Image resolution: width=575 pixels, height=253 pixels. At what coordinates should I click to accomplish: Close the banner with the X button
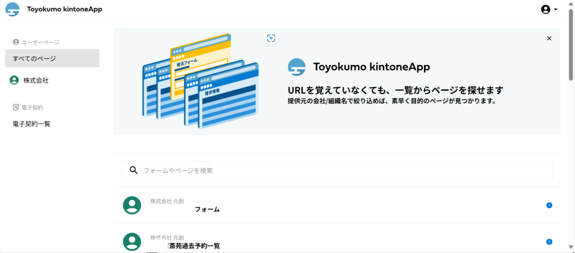(x=549, y=39)
